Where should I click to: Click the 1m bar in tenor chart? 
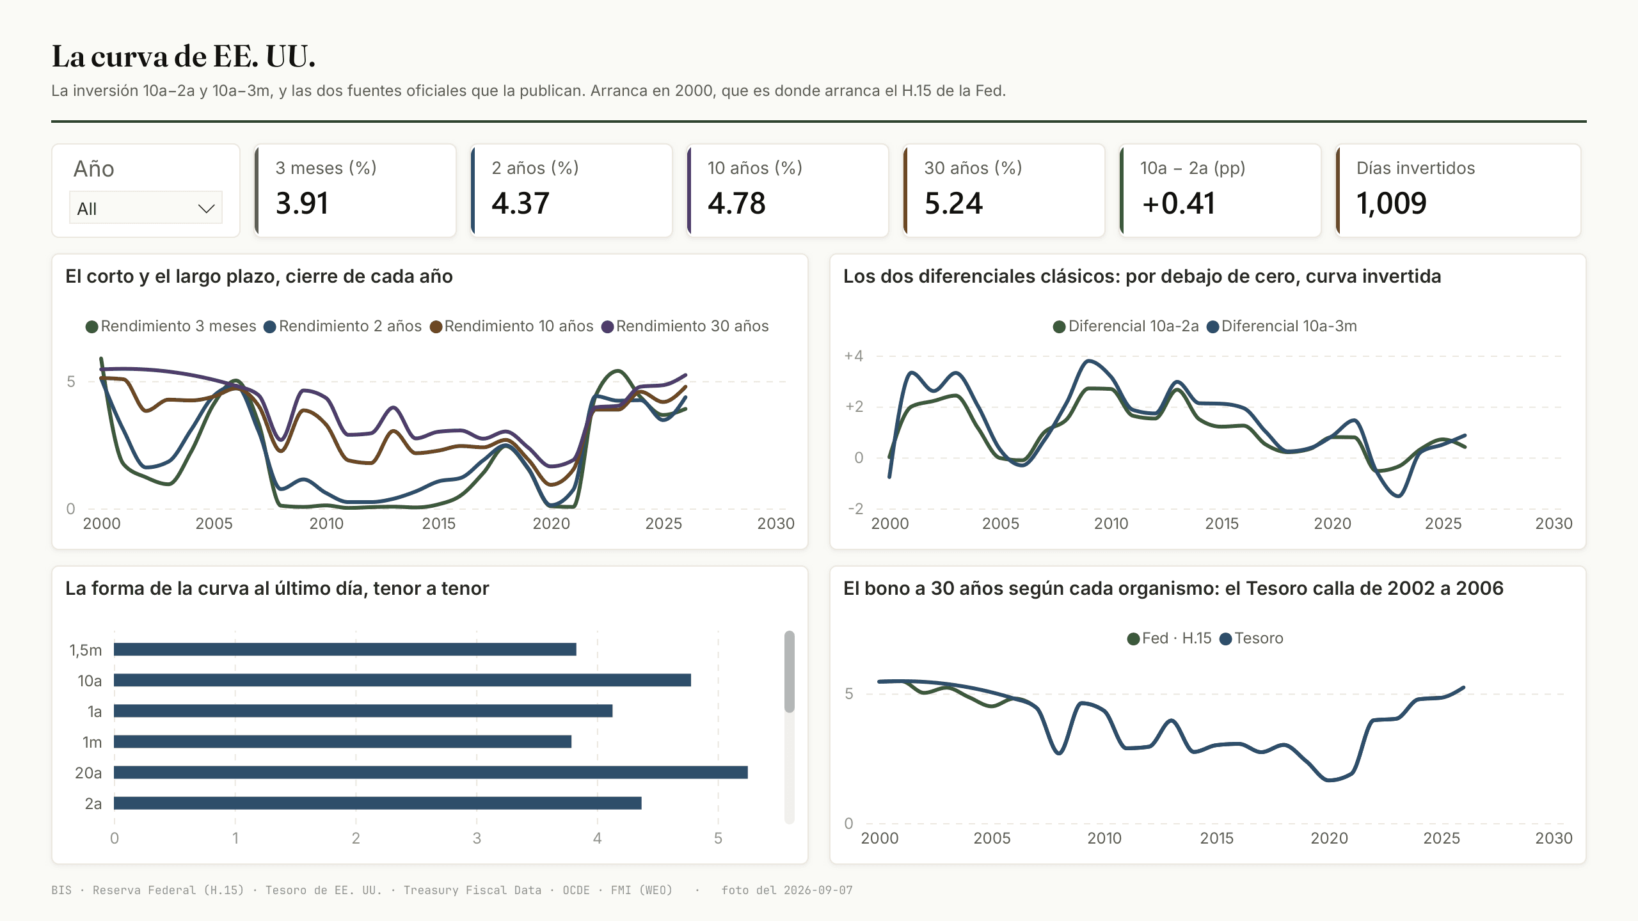pos(342,742)
